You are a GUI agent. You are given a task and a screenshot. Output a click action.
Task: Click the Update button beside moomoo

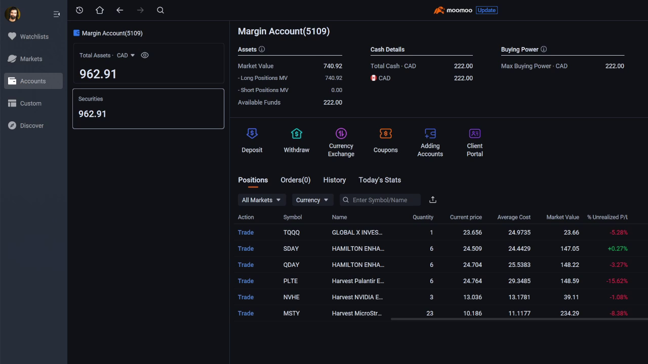point(487,10)
